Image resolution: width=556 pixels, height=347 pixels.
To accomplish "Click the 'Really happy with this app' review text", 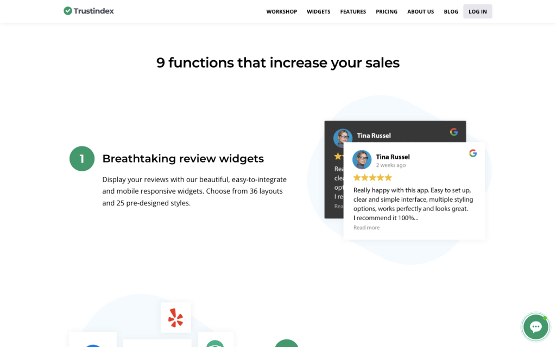I will tap(413, 204).
